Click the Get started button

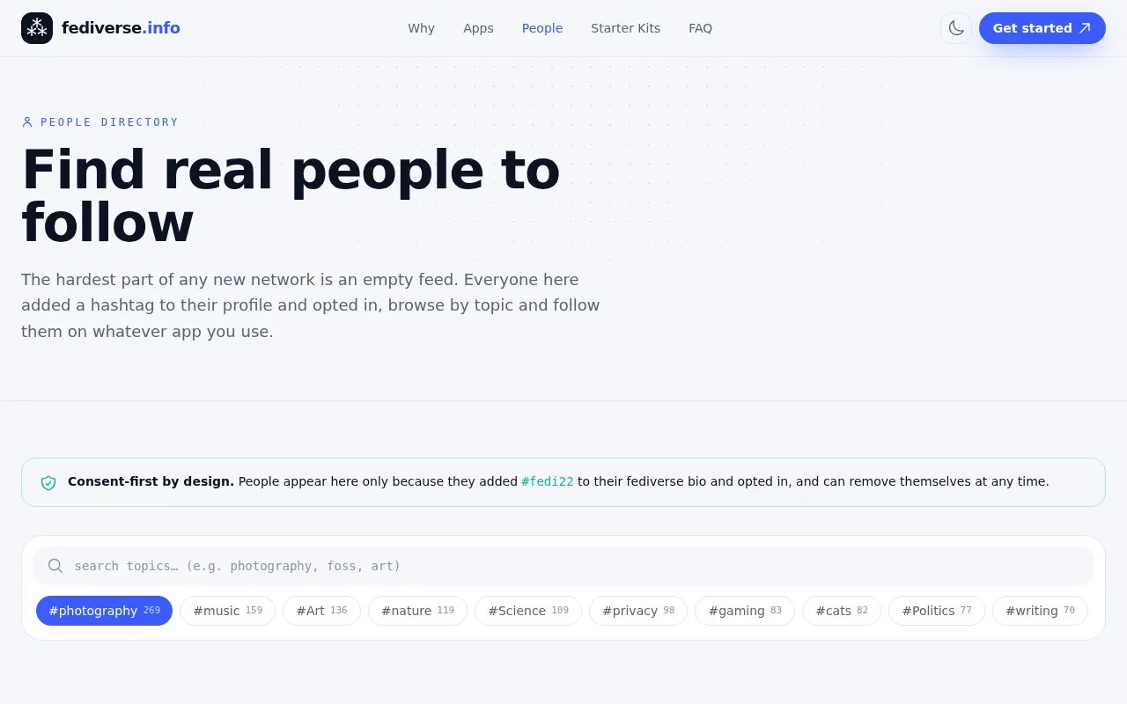[1042, 28]
